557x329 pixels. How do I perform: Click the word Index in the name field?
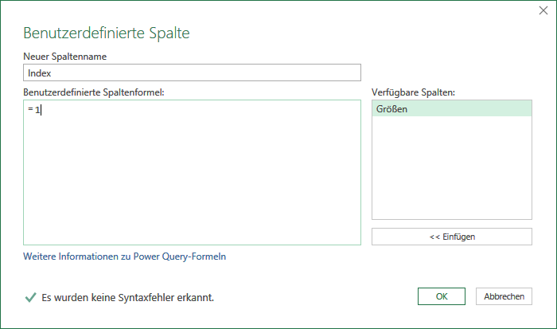click(x=40, y=73)
